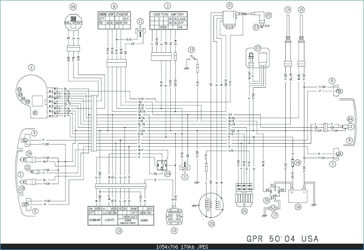
Task: Click the 'ENGINE STOP' table heading
Action: point(106,15)
